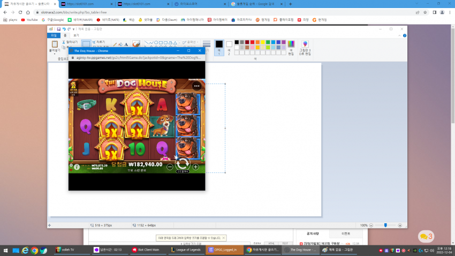Open the File tab in Paint
The height and width of the screenshot is (256, 455).
(x=54, y=35)
